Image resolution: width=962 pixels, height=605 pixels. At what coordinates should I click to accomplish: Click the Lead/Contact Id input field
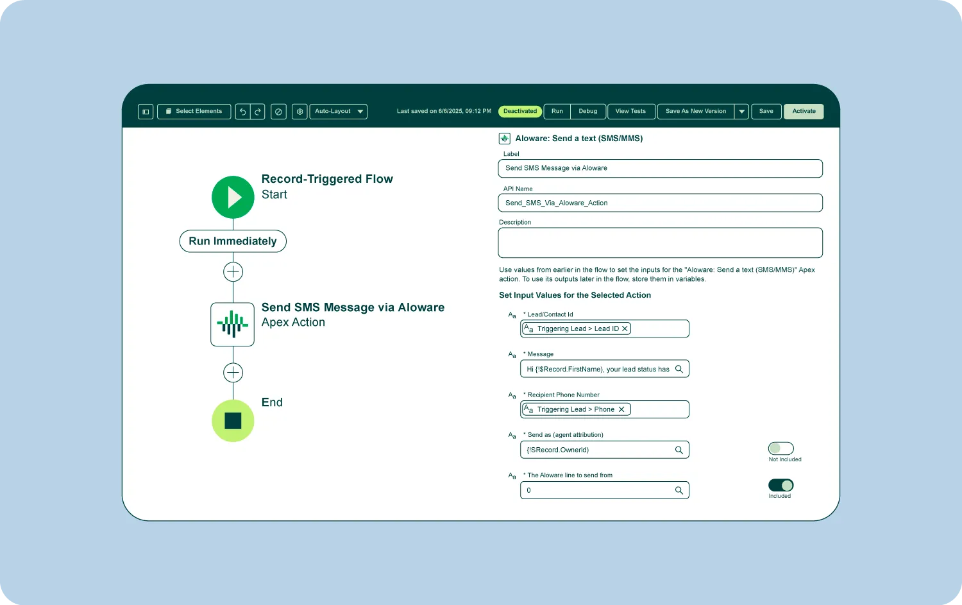[605, 328]
